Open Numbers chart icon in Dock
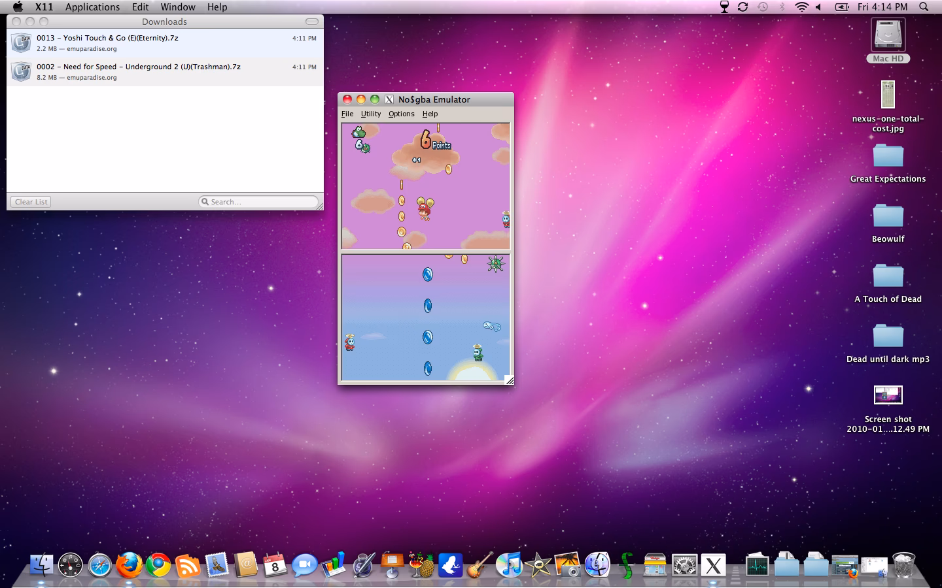Screen dimensions: 942x588 coord(334,565)
